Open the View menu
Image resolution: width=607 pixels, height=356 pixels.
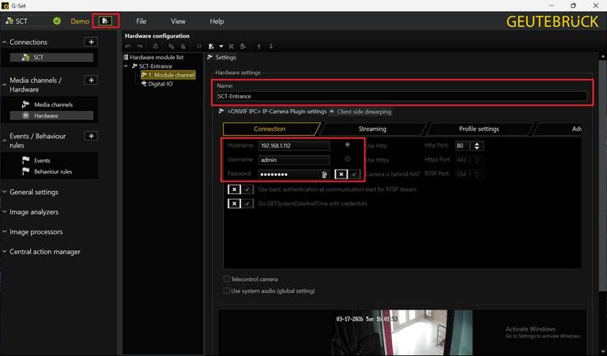pos(178,21)
